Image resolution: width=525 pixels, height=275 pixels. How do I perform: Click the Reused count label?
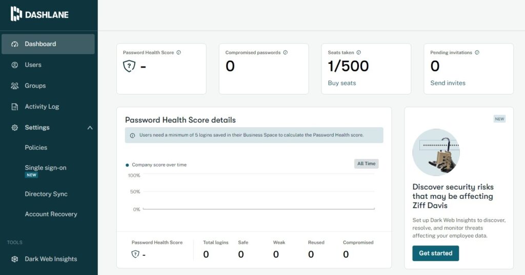click(x=316, y=243)
